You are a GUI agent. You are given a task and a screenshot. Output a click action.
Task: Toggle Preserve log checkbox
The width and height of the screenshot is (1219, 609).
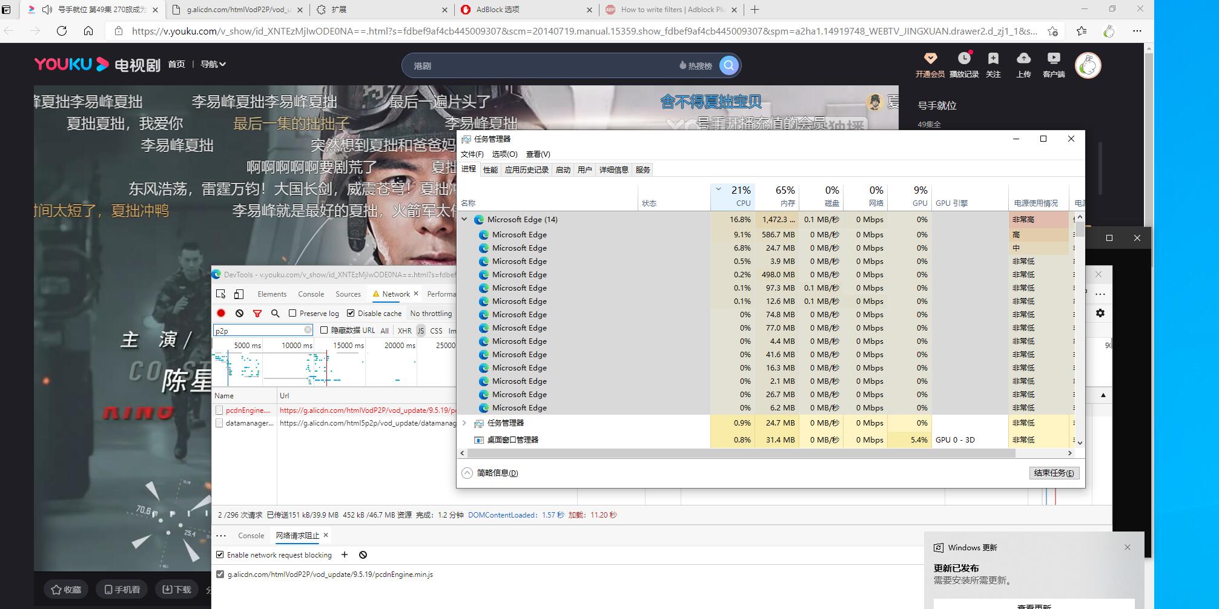click(292, 313)
